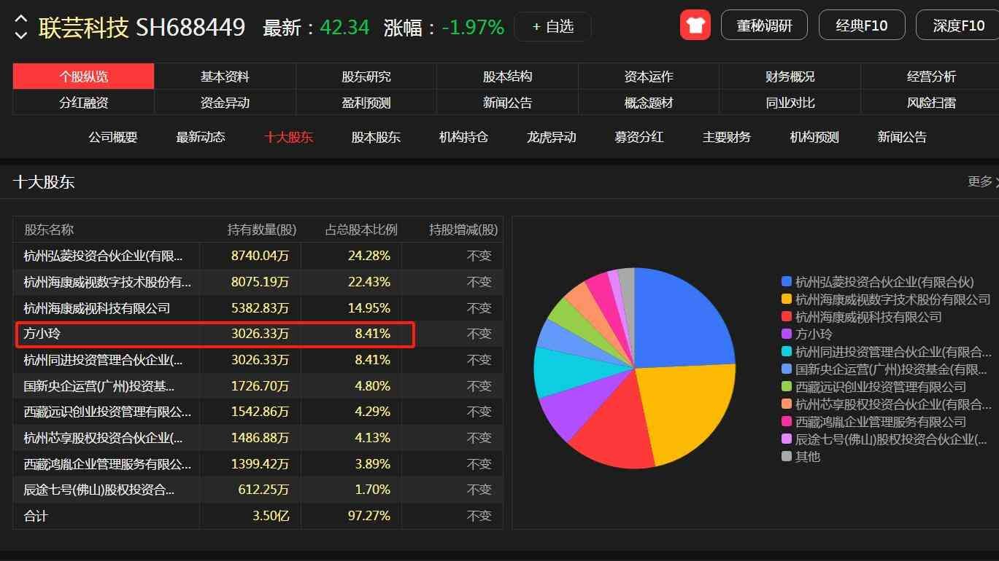Add stock via 自选 button
Image resolution: width=999 pixels, height=561 pixels.
(552, 27)
